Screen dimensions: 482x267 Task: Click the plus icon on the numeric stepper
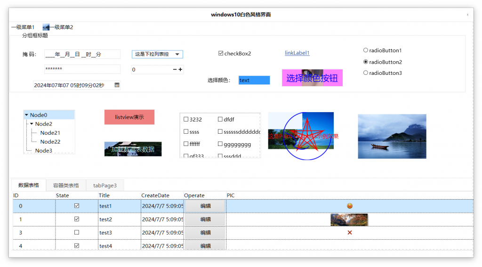click(180, 70)
